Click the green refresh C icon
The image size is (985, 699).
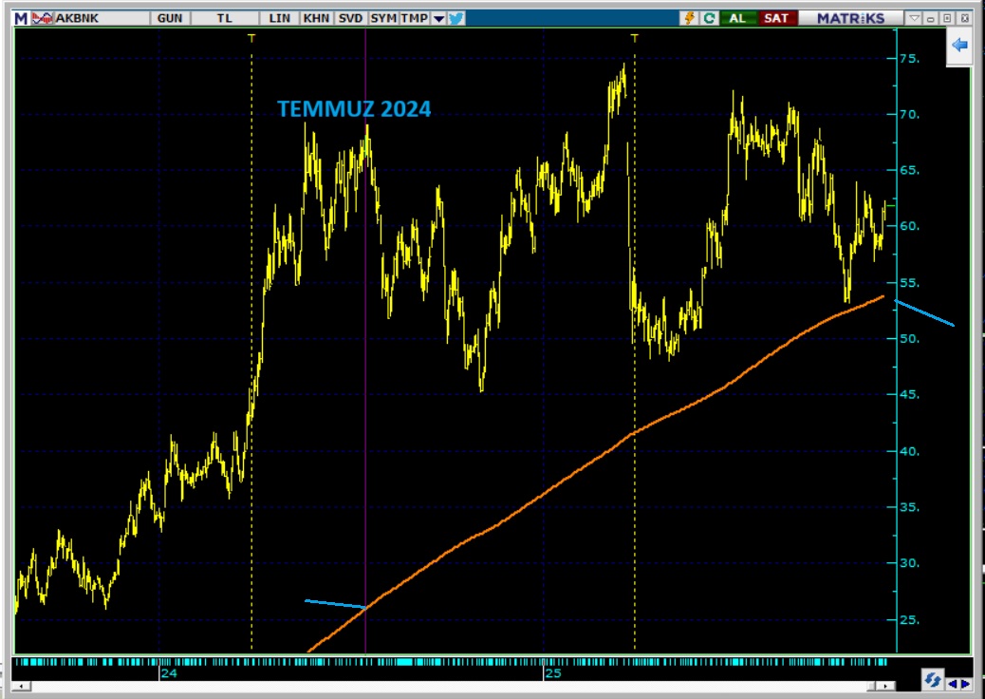pos(708,18)
